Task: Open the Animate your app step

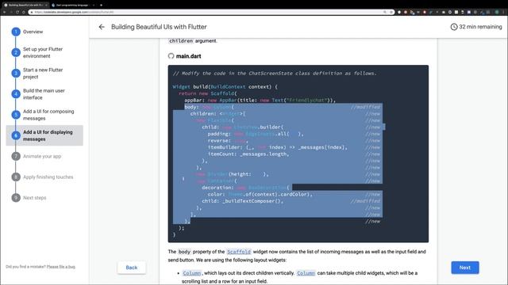Action: pyautogui.click(x=42, y=157)
